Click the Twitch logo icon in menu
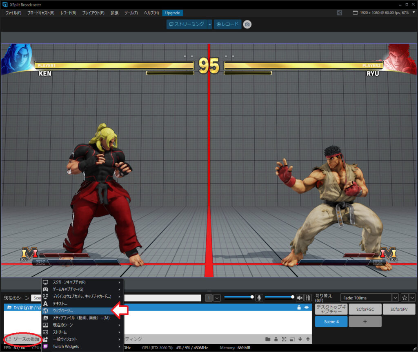Viewport: 418px width, 352px height. click(x=46, y=346)
